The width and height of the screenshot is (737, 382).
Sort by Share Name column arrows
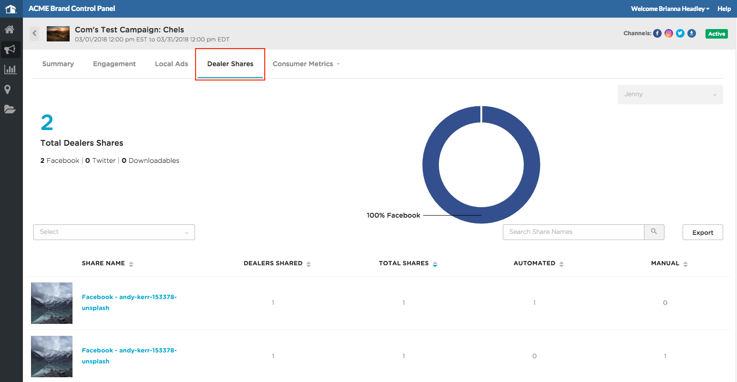(x=131, y=264)
